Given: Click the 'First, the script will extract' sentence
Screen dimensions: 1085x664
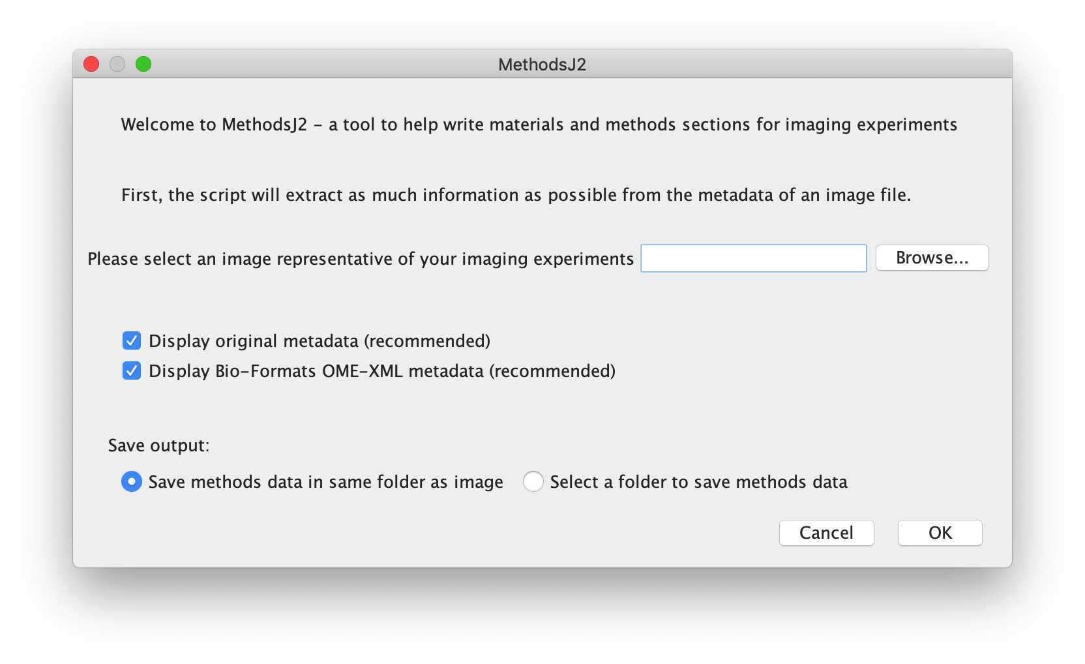Looking at the screenshot, I should [516, 195].
